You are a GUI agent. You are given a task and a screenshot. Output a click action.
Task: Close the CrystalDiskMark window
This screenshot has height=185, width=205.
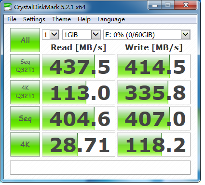pos(186,5)
